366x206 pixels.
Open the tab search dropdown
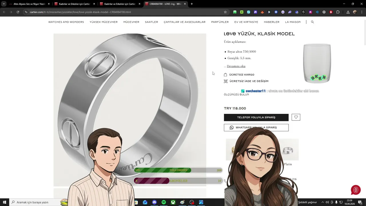4,4
